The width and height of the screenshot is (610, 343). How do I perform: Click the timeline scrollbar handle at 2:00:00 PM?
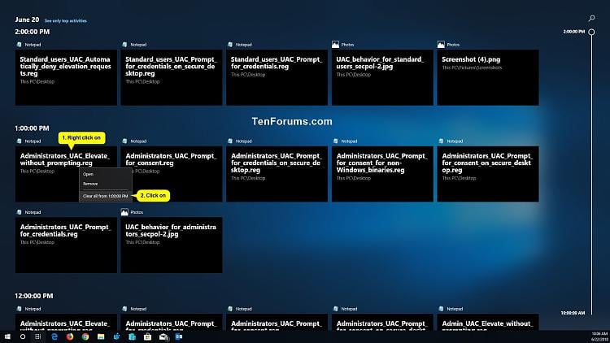click(x=591, y=32)
